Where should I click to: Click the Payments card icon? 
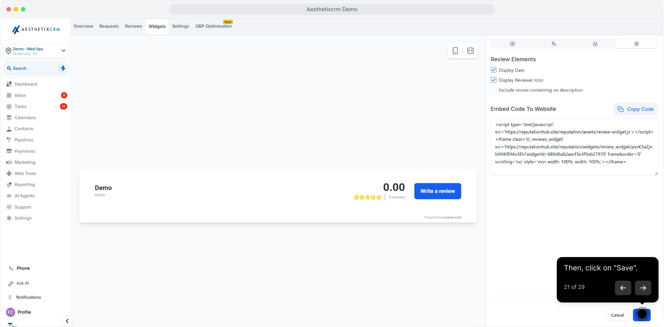(9, 151)
